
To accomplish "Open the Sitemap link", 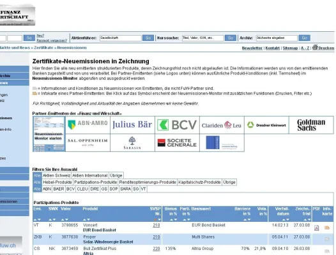I will pos(290,48).
